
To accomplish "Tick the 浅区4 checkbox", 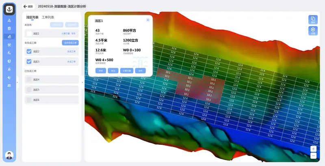I will [x=29, y=79].
